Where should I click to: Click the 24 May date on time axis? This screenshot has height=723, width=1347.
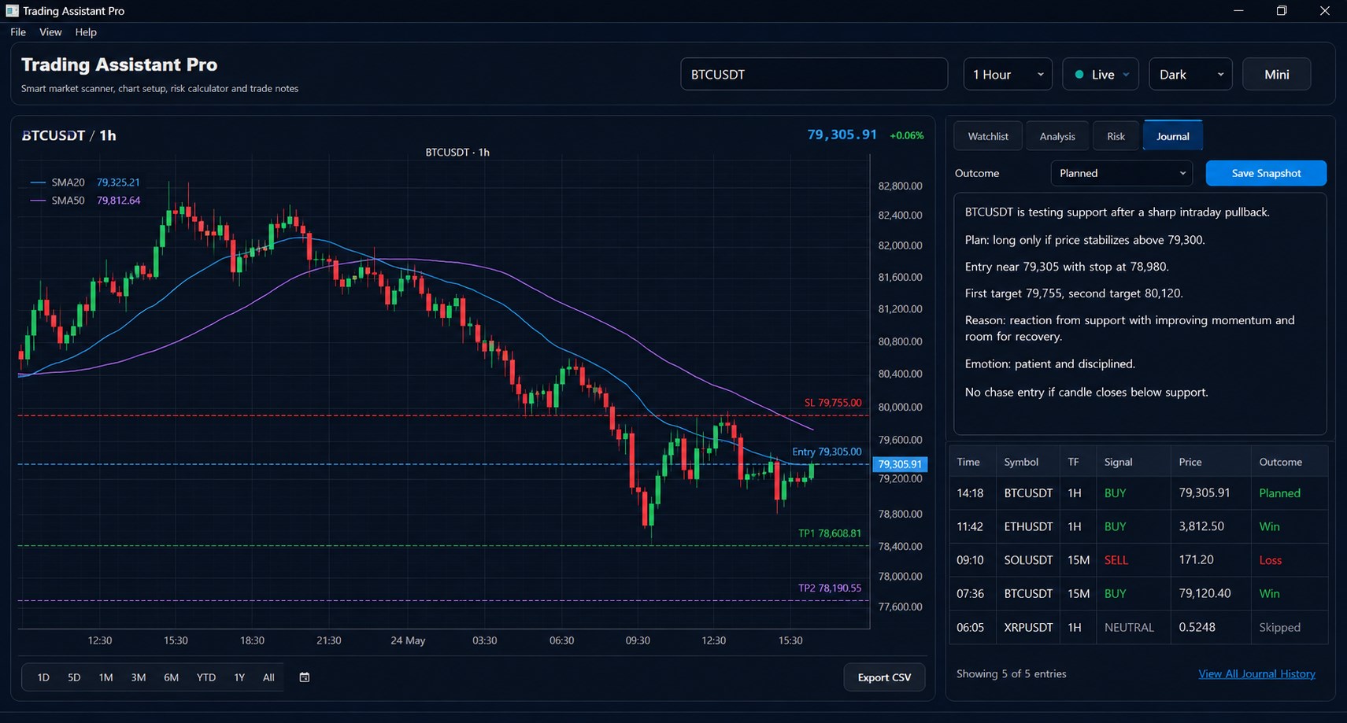tap(408, 640)
